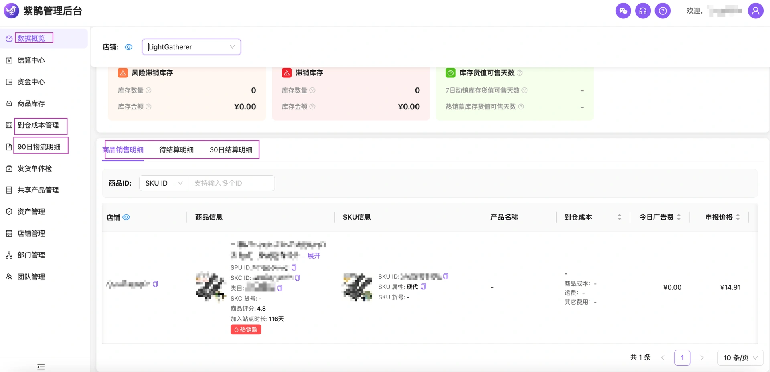Viewport: 770px width, 372px height.
Task: Click 加入站点时长: 116天 text
Action: pyautogui.click(x=257, y=319)
